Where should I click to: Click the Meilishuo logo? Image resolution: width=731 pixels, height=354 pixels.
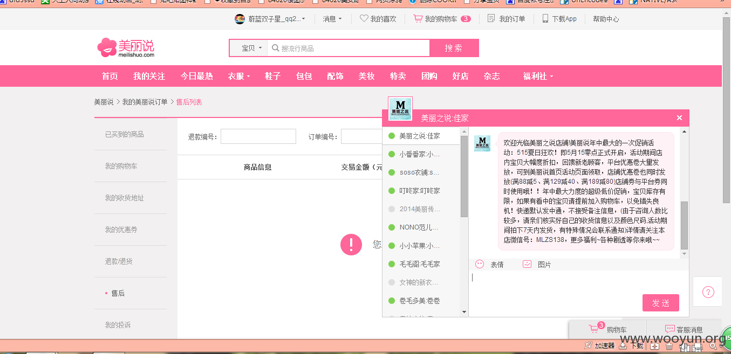(x=126, y=47)
